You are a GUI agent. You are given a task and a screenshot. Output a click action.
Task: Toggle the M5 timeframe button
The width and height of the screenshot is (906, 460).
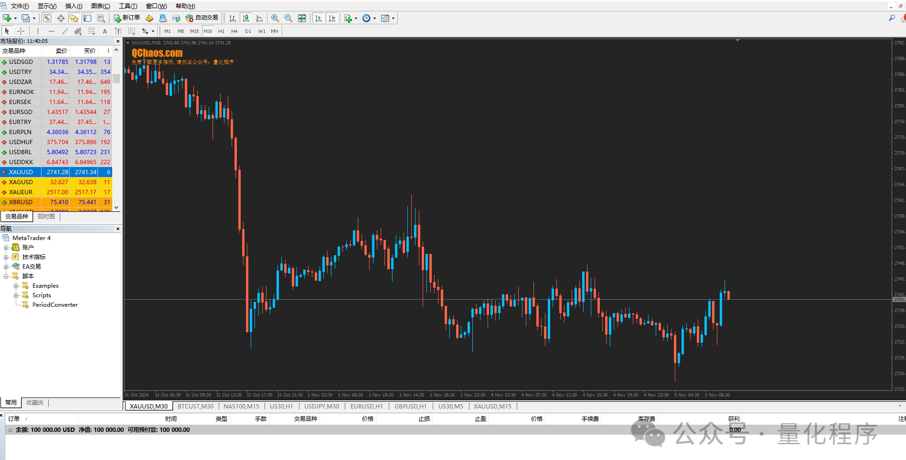coord(181,31)
